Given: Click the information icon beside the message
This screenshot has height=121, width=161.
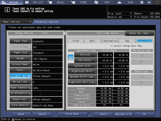Looking at the screenshot, I should (x=7, y=10).
